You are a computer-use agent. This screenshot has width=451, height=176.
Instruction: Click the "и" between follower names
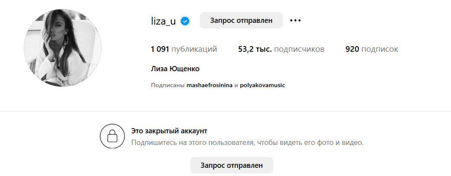click(x=236, y=85)
